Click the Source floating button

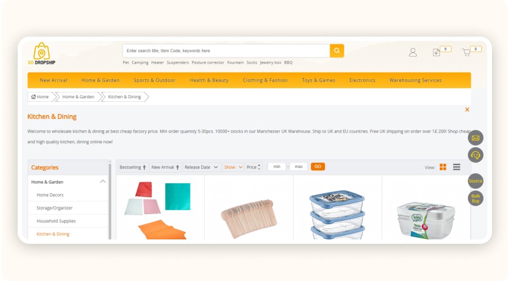tap(476, 181)
